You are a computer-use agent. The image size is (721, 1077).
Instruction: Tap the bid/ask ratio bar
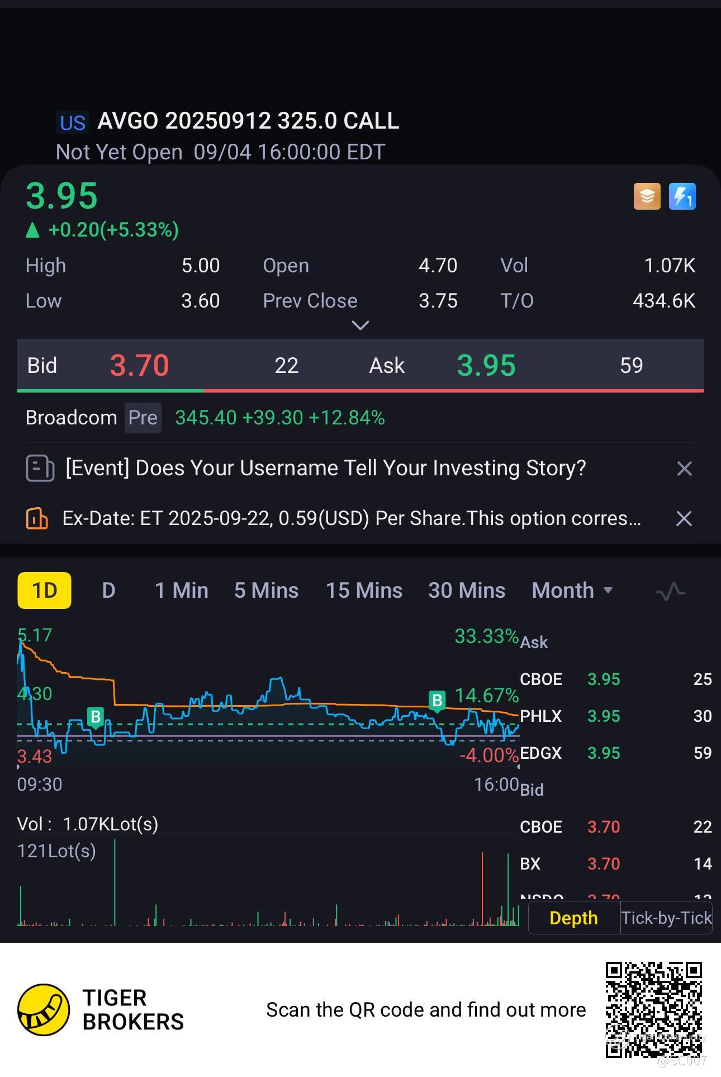360,390
